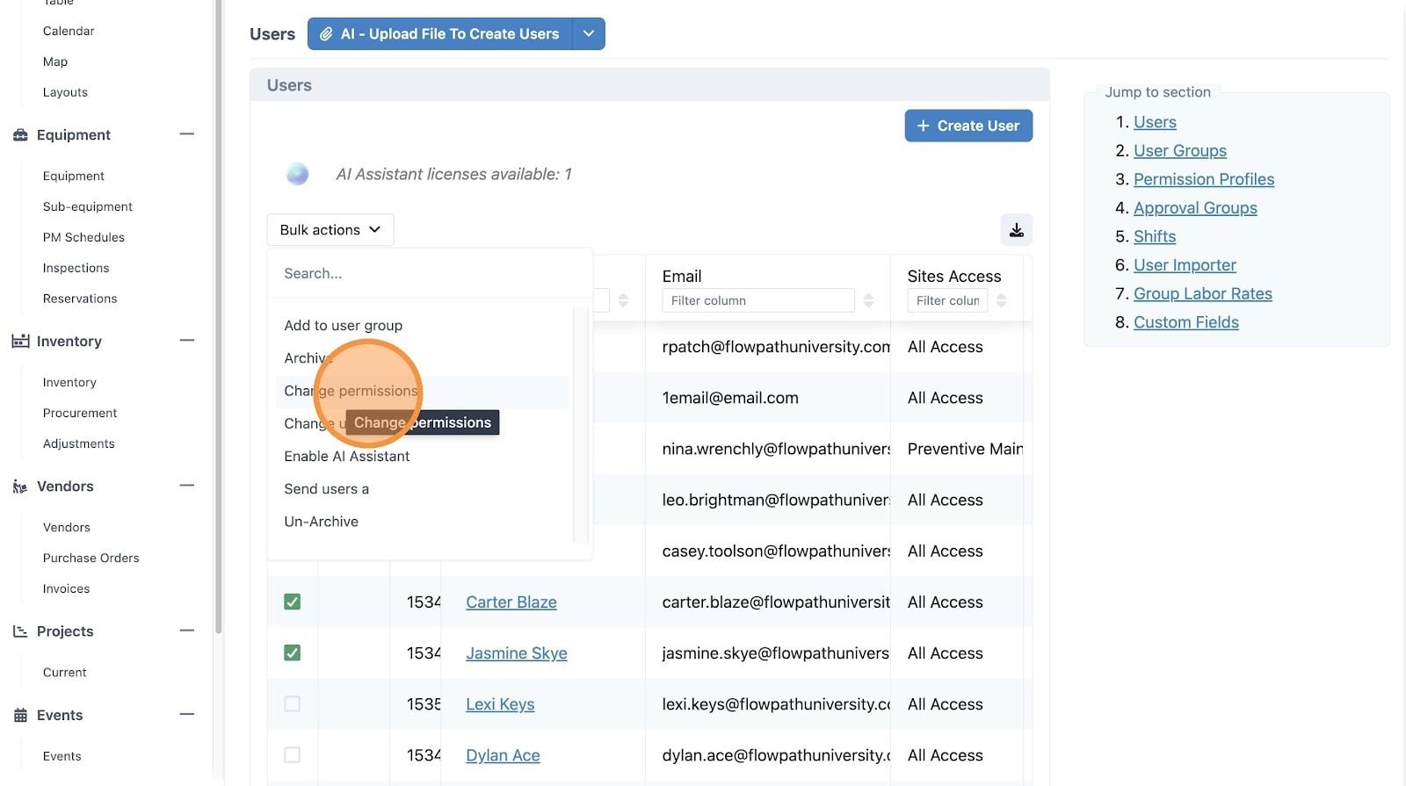Open Reservations in the sidebar
The width and height of the screenshot is (1406, 786).
point(80,299)
